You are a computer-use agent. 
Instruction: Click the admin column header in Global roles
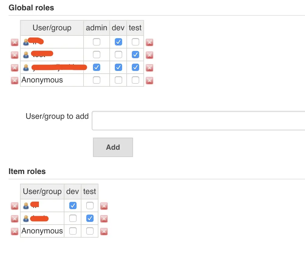point(97,28)
